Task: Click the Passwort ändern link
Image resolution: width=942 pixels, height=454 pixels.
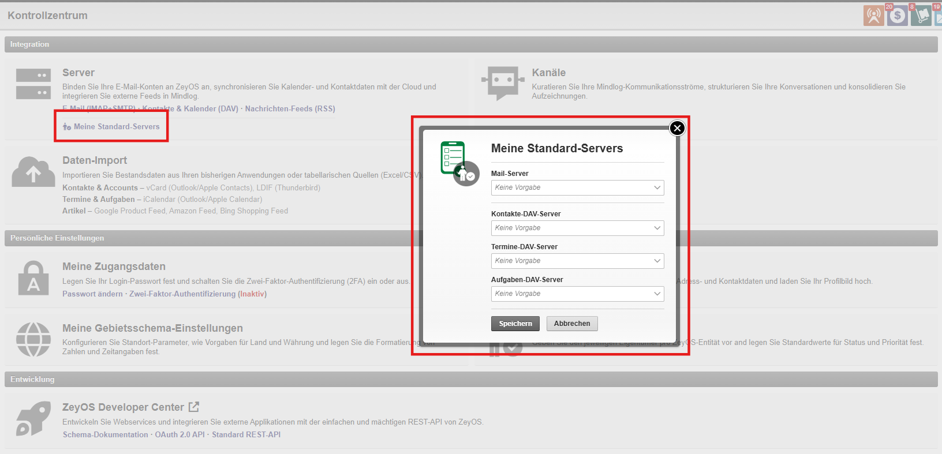Action: click(x=92, y=294)
